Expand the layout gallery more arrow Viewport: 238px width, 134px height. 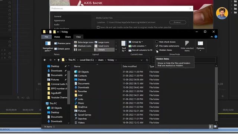pyautogui.click(x=116, y=50)
